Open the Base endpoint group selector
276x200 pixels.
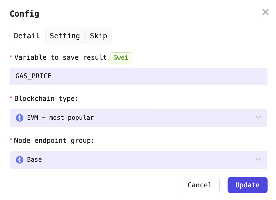pyautogui.click(x=138, y=160)
